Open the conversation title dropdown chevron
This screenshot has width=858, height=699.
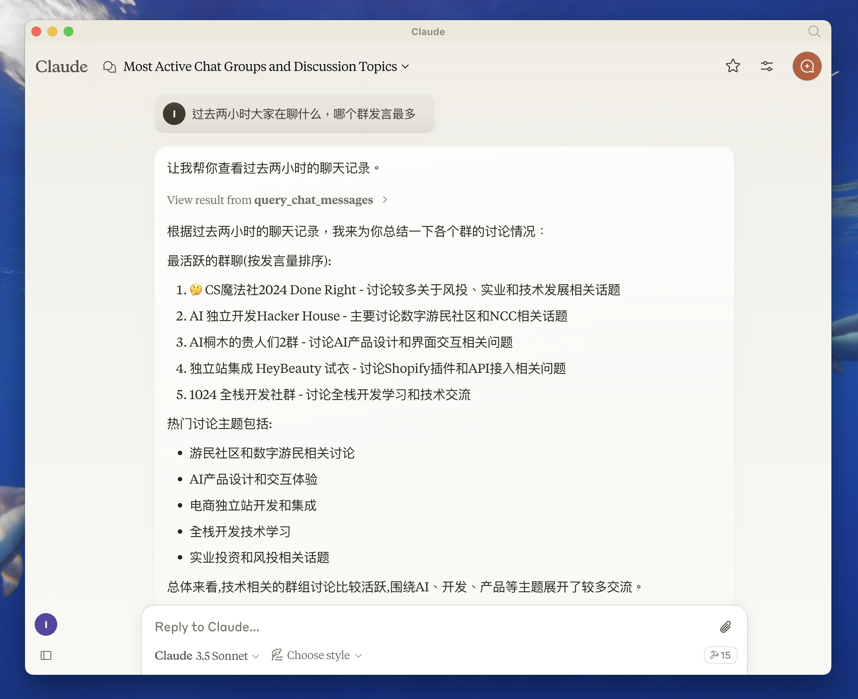406,67
